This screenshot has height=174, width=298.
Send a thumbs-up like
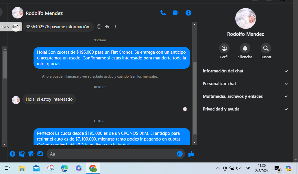[x=191, y=154]
